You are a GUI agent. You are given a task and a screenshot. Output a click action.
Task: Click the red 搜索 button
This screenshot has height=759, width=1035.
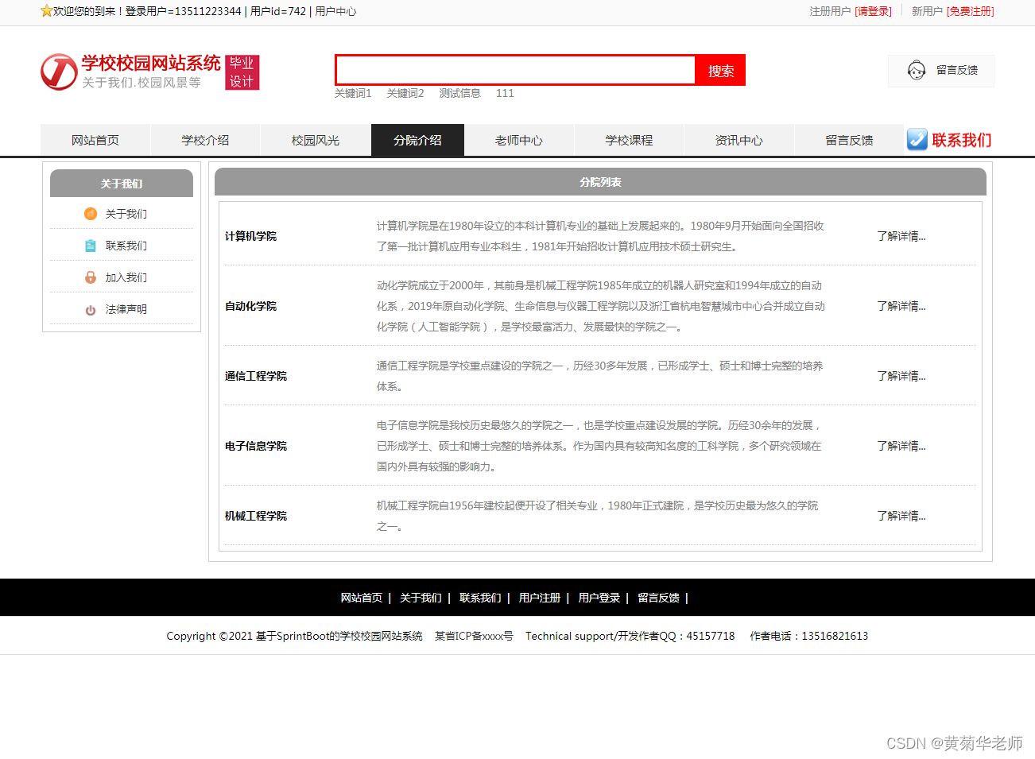[720, 71]
